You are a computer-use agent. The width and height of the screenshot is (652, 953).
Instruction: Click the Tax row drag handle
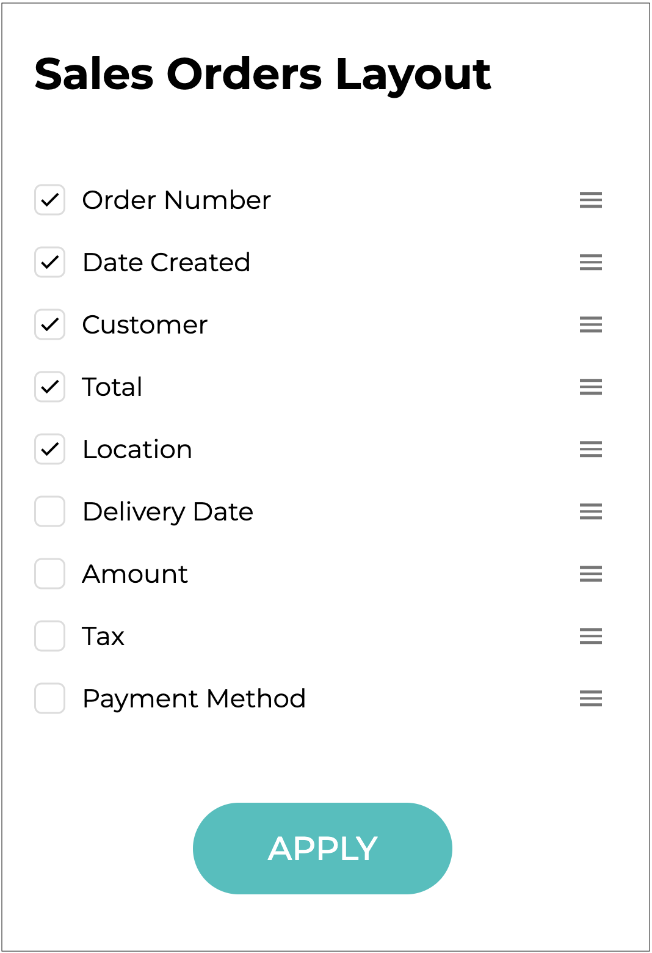click(x=590, y=636)
